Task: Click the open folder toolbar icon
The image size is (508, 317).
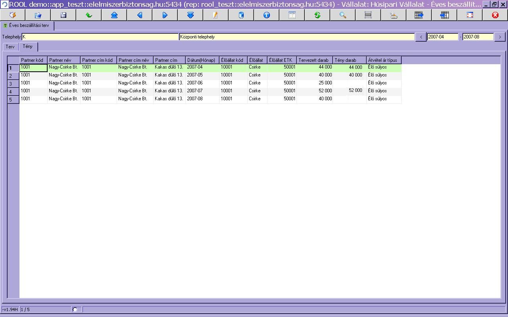Action: click(x=38, y=15)
